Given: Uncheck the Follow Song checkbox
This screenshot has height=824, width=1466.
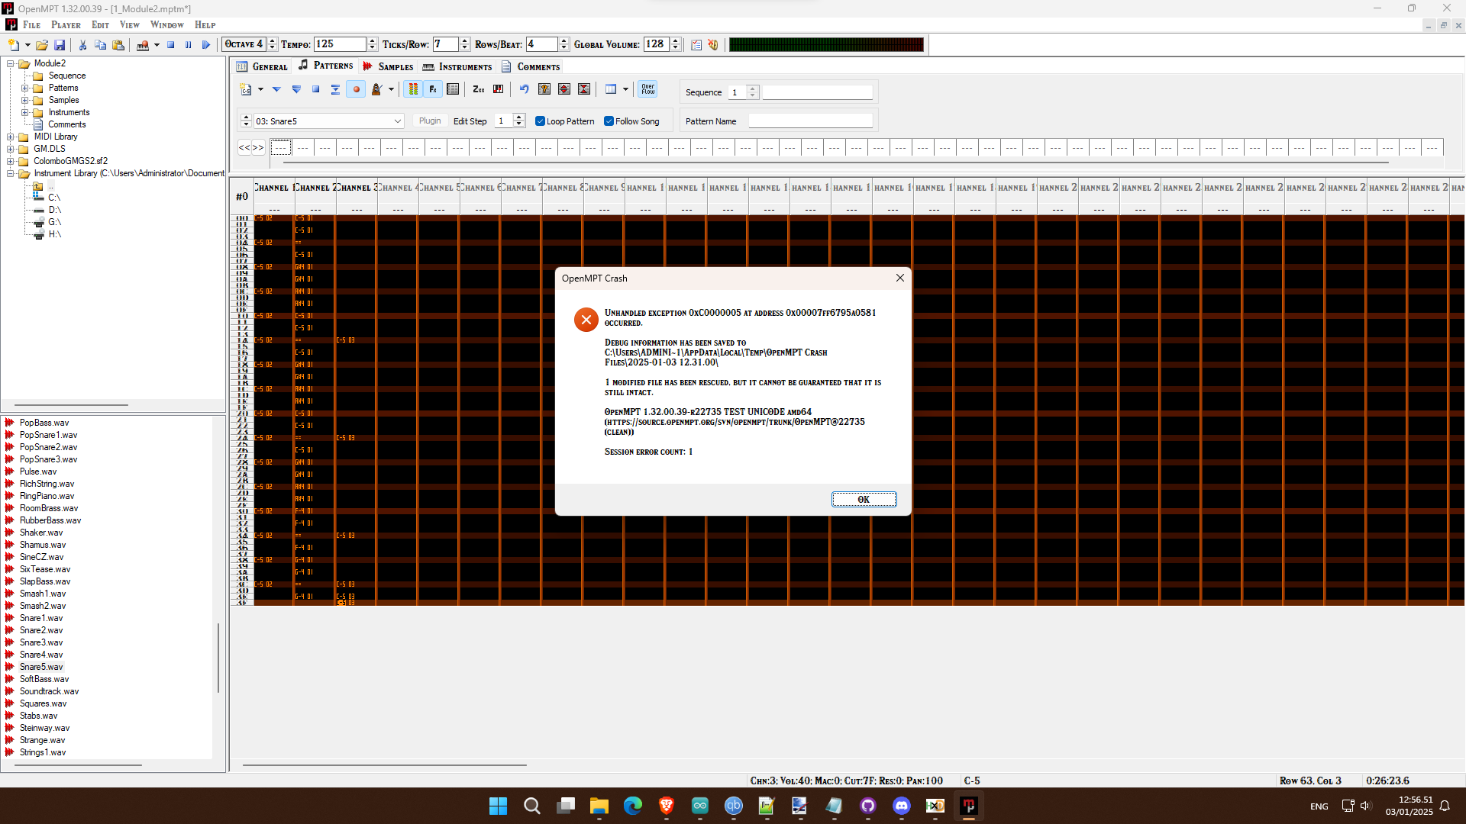Looking at the screenshot, I should pos(609,121).
